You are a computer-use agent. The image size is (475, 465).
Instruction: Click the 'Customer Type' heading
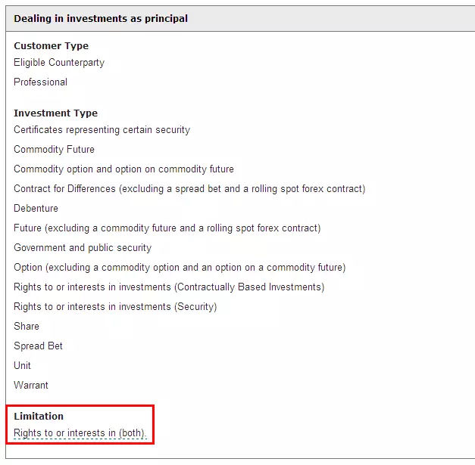52,46
